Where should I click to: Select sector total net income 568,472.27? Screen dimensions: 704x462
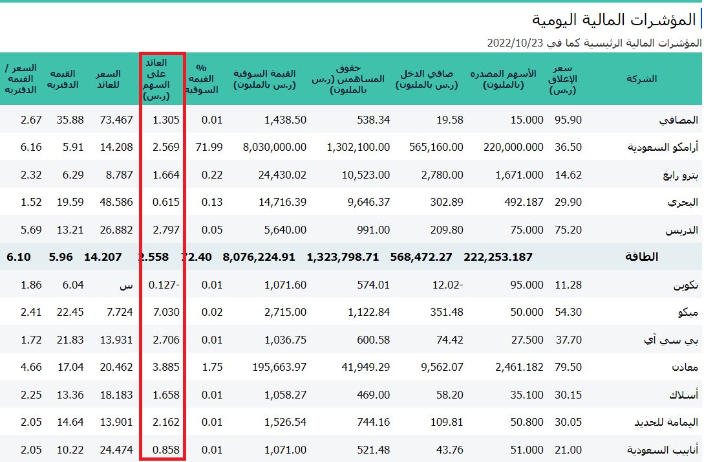(421, 257)
